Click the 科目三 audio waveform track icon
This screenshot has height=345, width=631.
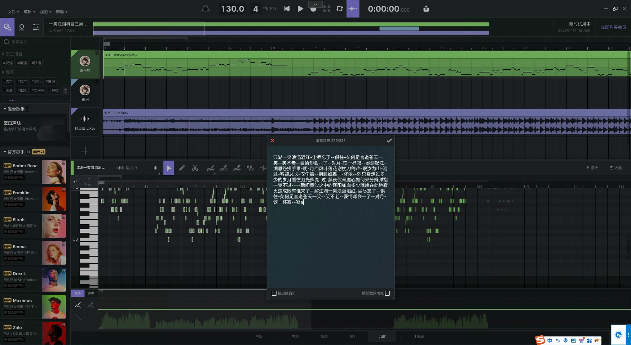(x=85, y=119)
